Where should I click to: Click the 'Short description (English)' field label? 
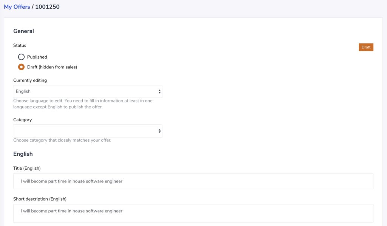[40, 199]
